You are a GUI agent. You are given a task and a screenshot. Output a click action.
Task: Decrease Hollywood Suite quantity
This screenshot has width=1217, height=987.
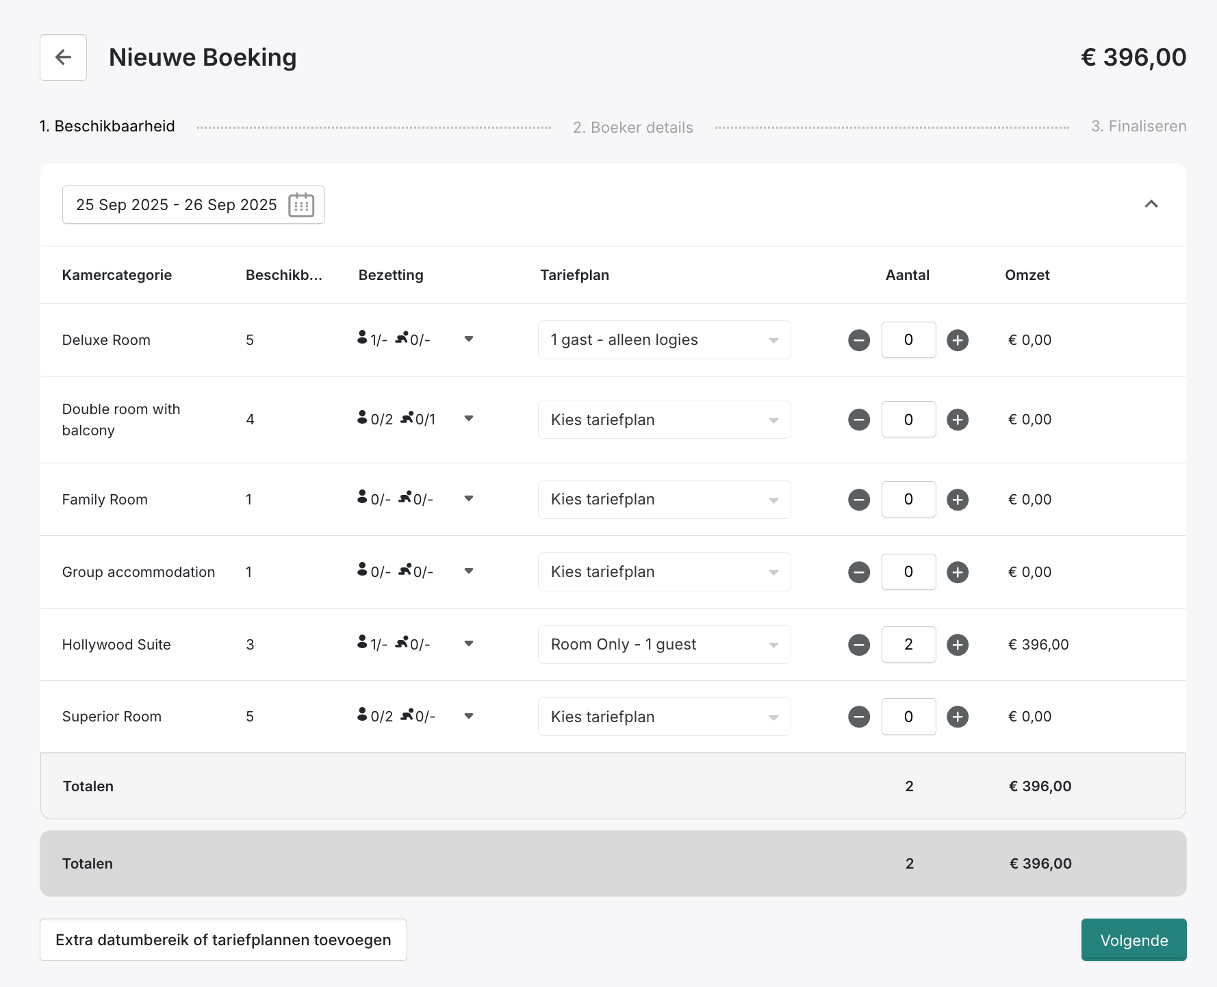pyautogui.click(x=859, y=645)
